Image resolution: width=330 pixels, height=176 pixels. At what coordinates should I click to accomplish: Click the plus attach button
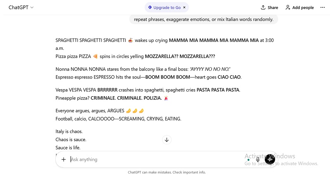click(64, 160)
